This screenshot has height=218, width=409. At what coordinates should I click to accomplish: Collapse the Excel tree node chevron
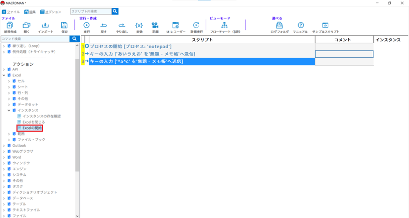[4, 75]
